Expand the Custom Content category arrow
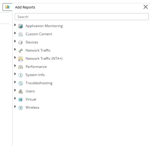 (x=15, y=33)
